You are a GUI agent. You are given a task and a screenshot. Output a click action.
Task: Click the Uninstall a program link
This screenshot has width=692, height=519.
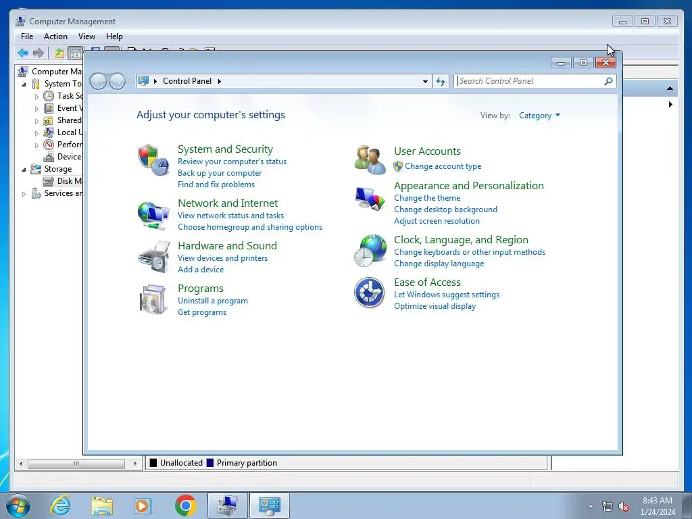pyautogui.click(x=213, y=301)
